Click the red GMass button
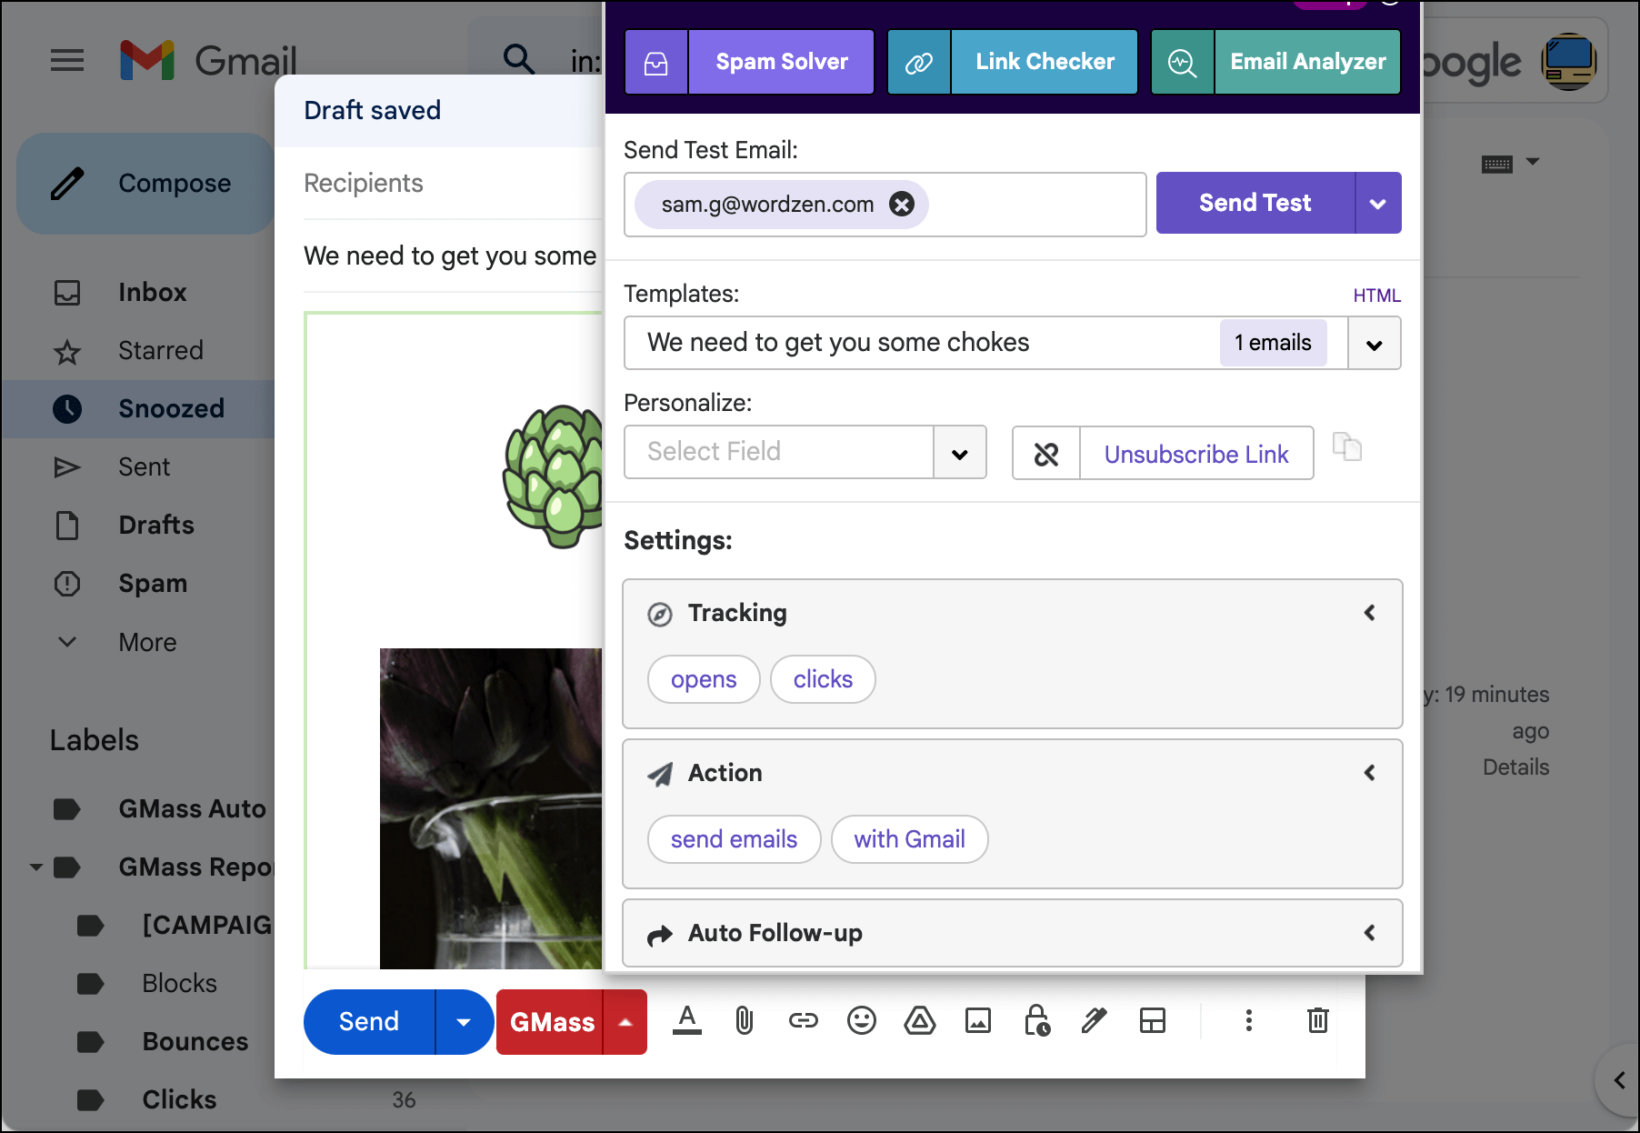This screenshot has width=1640, height=1133. 551,1022
